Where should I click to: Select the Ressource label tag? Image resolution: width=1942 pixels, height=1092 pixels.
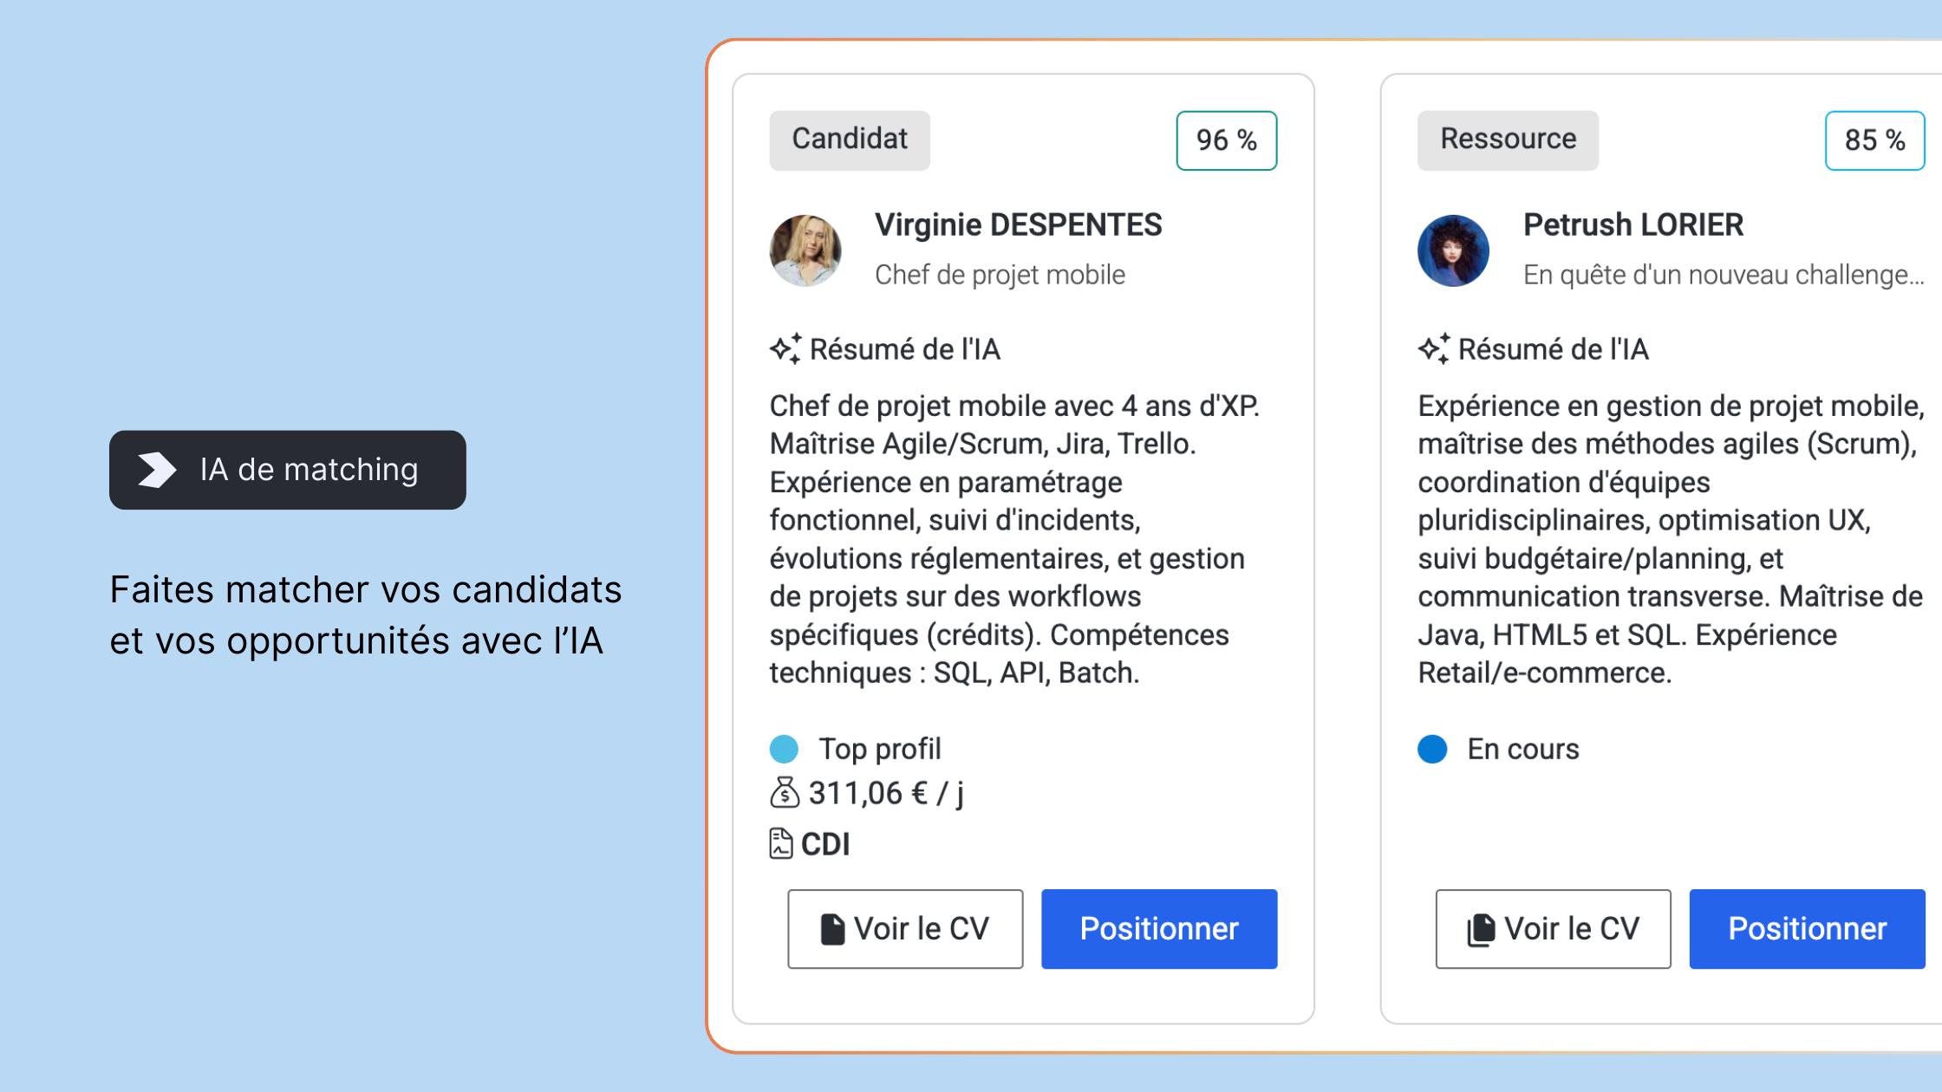point(1508,140)
